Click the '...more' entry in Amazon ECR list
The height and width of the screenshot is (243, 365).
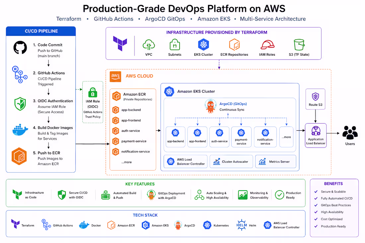click(x=127, y=162)
